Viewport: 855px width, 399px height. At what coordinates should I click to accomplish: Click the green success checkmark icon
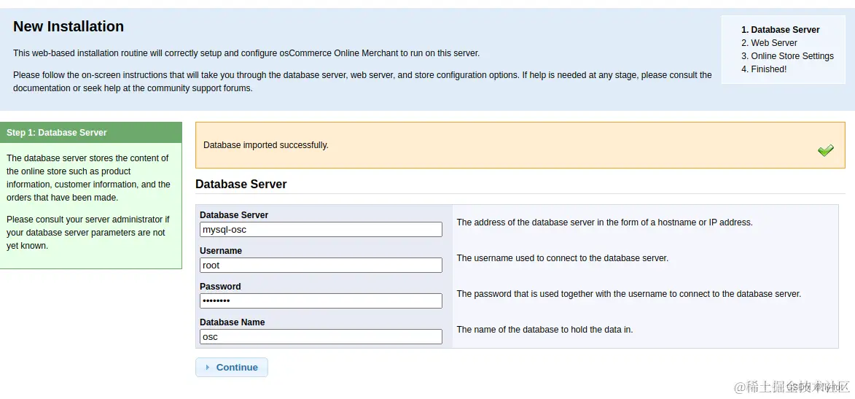click(826, 150)
